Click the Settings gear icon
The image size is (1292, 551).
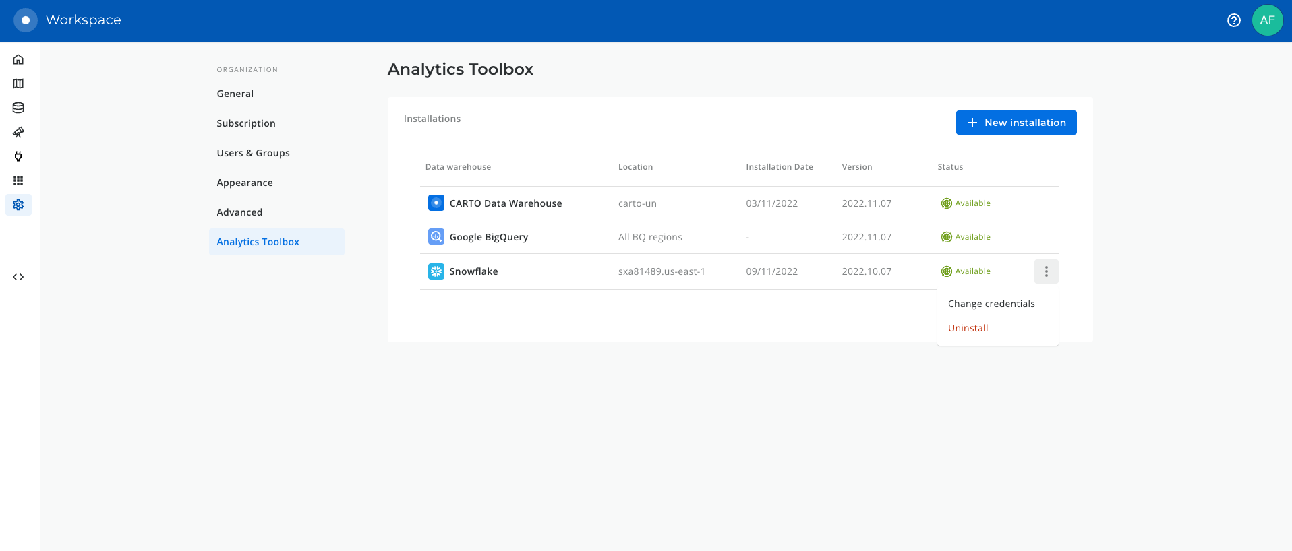pyautogui.click(x=18, y=205)
